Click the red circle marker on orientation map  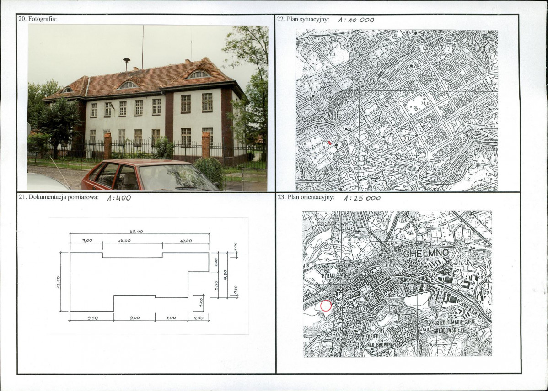(326, 306)
